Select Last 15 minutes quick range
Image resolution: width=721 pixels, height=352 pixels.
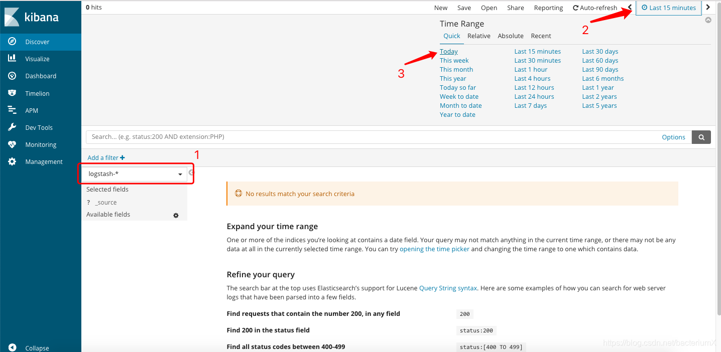(x=538, y=51)
